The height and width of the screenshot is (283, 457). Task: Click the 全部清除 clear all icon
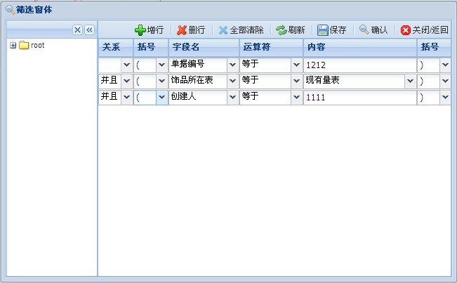tap(223, 30)
